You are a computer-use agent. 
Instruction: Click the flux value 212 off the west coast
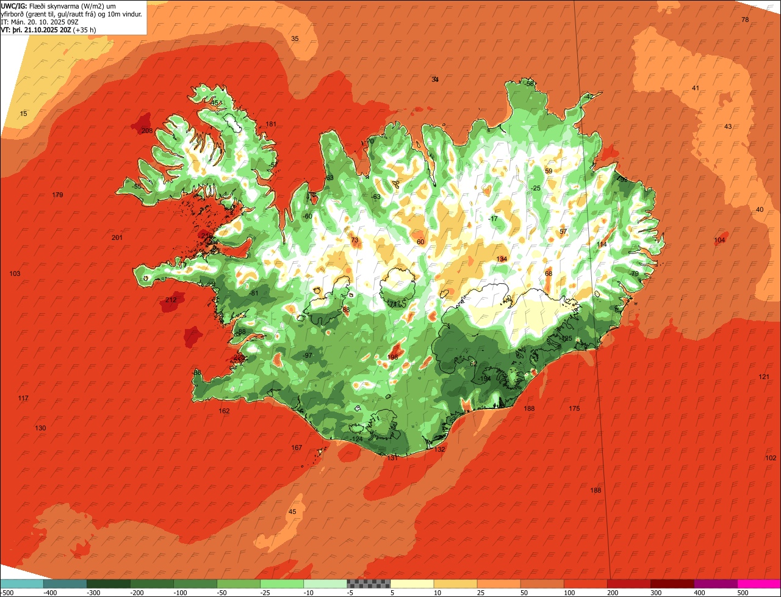pos(171,300)
